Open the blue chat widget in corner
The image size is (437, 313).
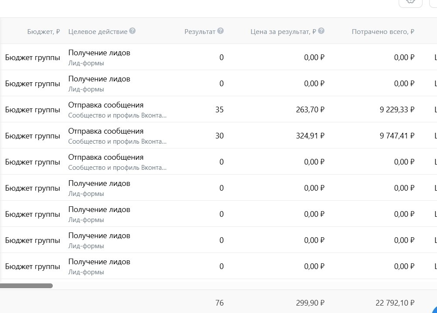(432, 310)
